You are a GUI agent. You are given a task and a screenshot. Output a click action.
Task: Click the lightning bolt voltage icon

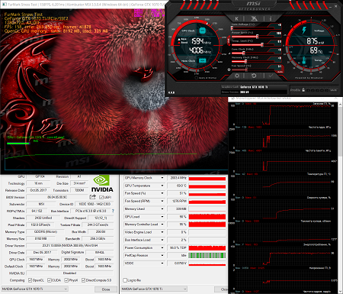(x=304, y=30)
